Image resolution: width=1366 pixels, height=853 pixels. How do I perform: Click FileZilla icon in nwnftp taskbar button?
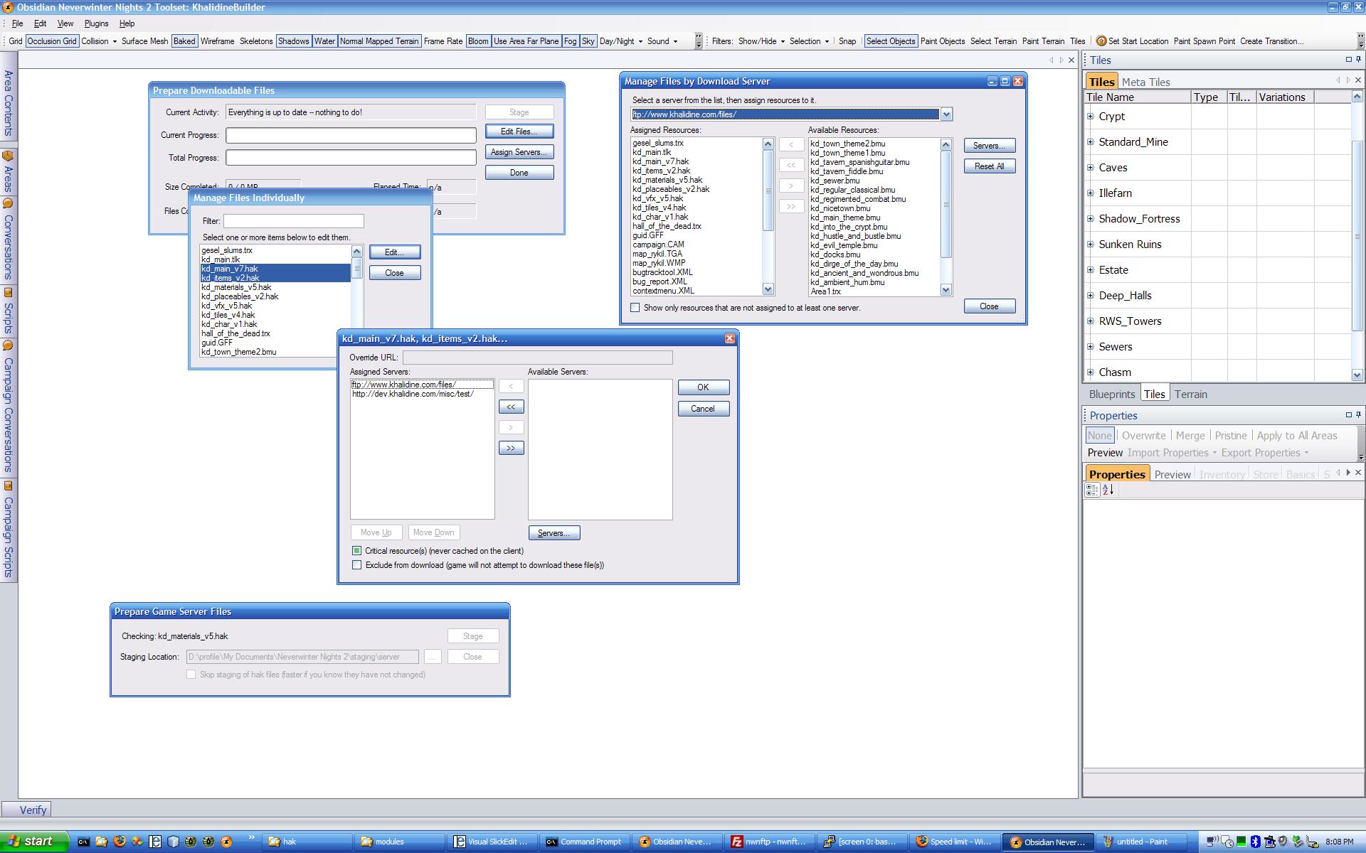point(737,842)
